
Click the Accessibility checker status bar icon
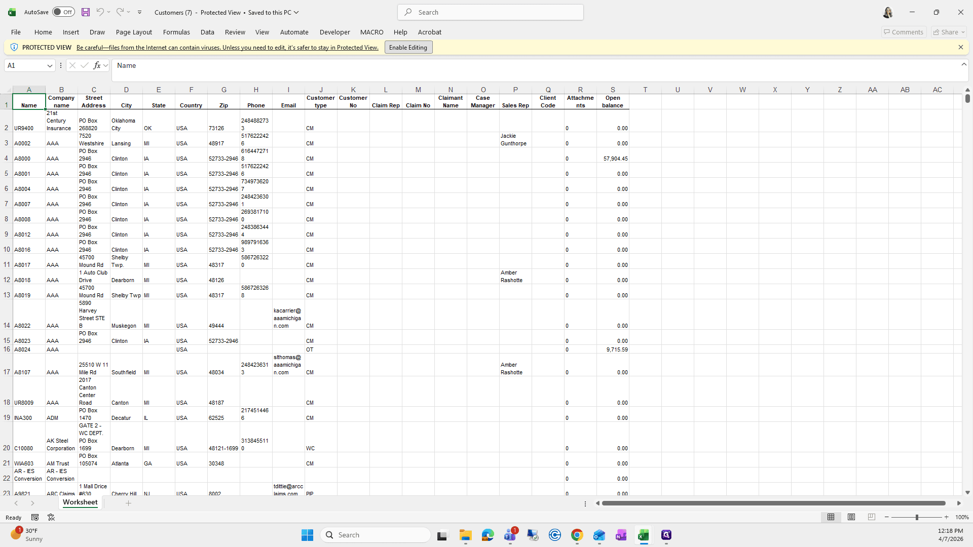[51, 517]
